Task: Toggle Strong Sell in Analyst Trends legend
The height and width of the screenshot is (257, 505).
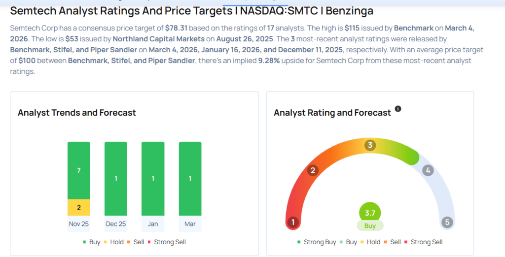Action: tap(167, 242)
